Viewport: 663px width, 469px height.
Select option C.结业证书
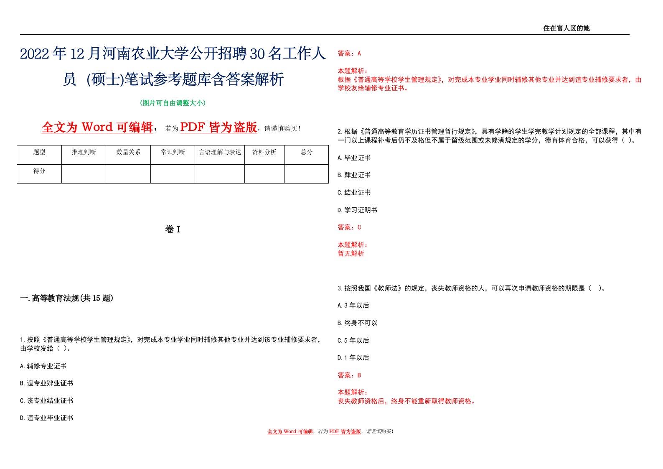(x=354, y=192)
